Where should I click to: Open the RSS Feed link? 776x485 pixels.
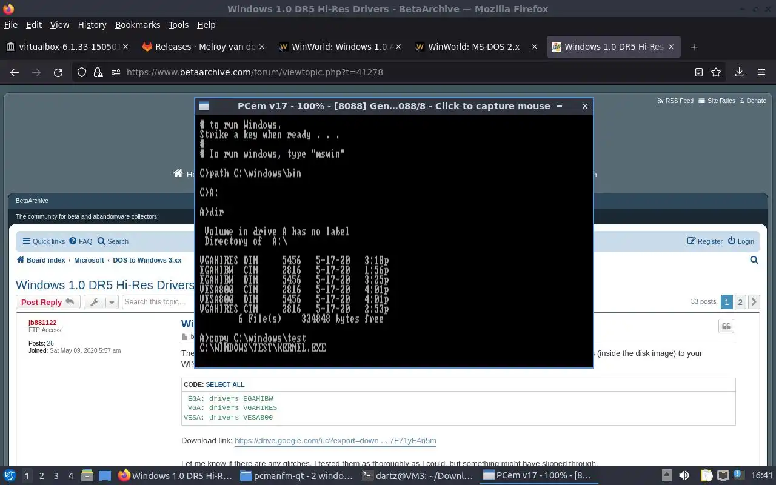tap(675, 101)
